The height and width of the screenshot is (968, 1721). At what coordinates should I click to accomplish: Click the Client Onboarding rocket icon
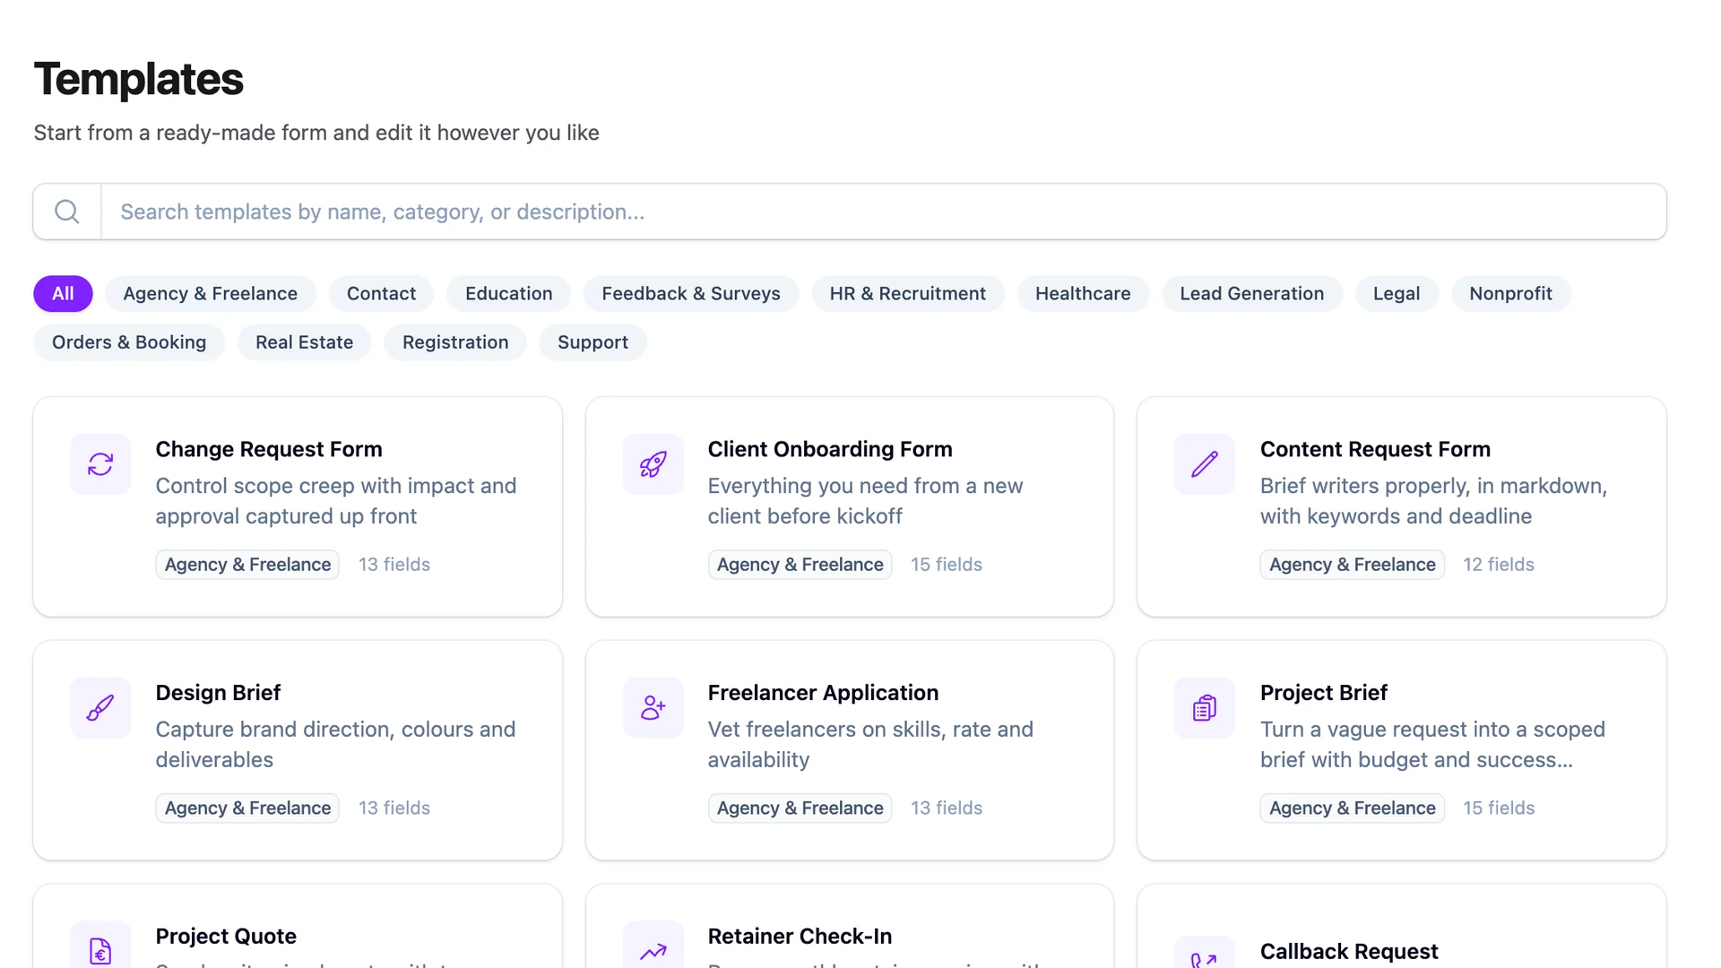653,464
